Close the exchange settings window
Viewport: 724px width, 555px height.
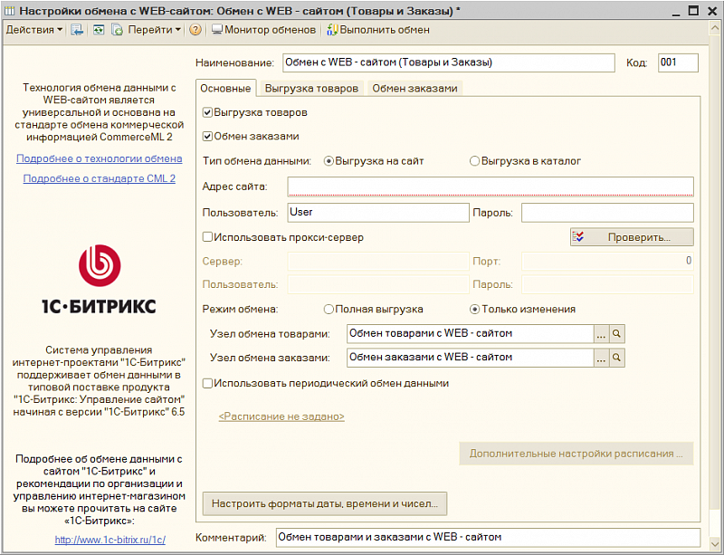[712, 11]
